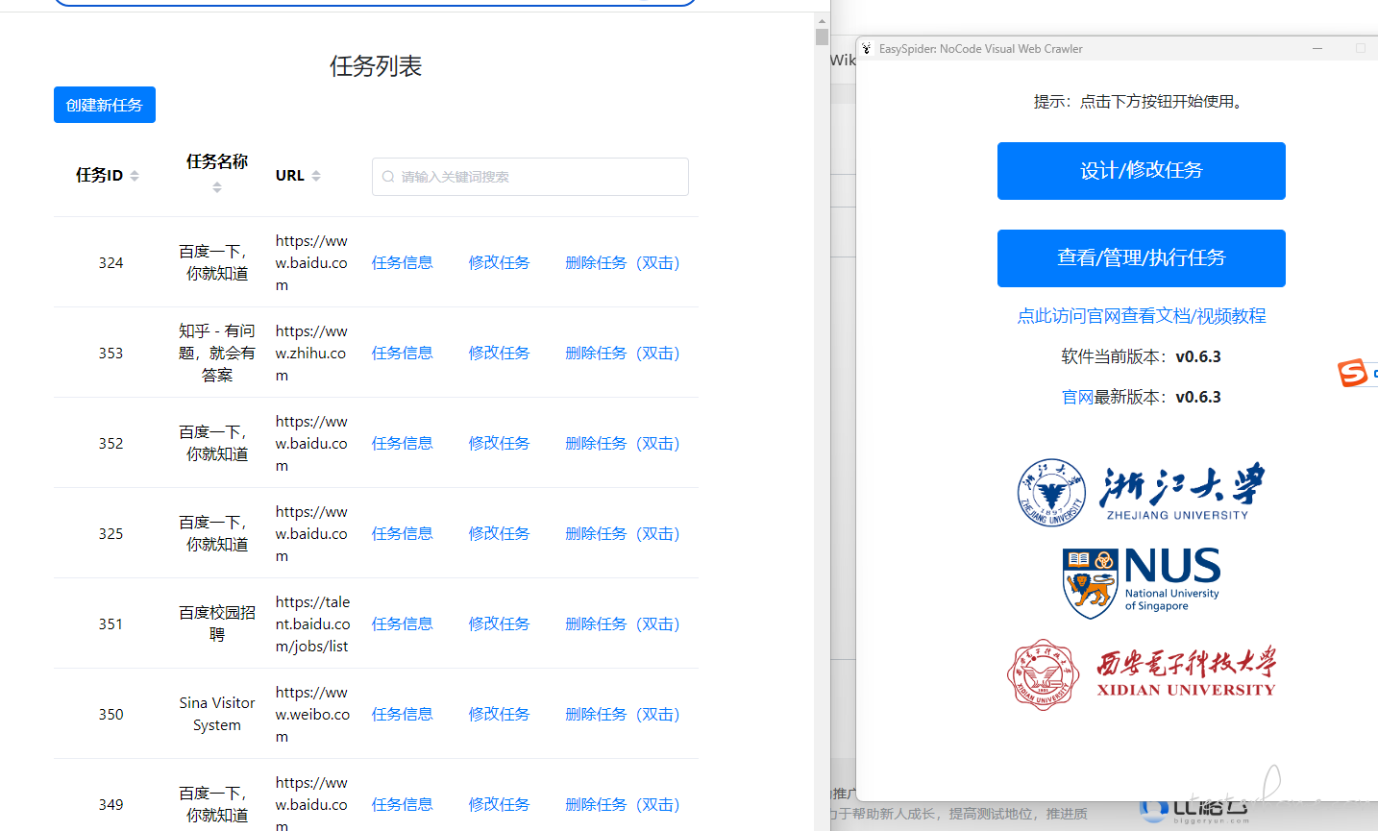Click 修改任务 for task 324
Screen dimensions: 1378x831
(500, 262)
